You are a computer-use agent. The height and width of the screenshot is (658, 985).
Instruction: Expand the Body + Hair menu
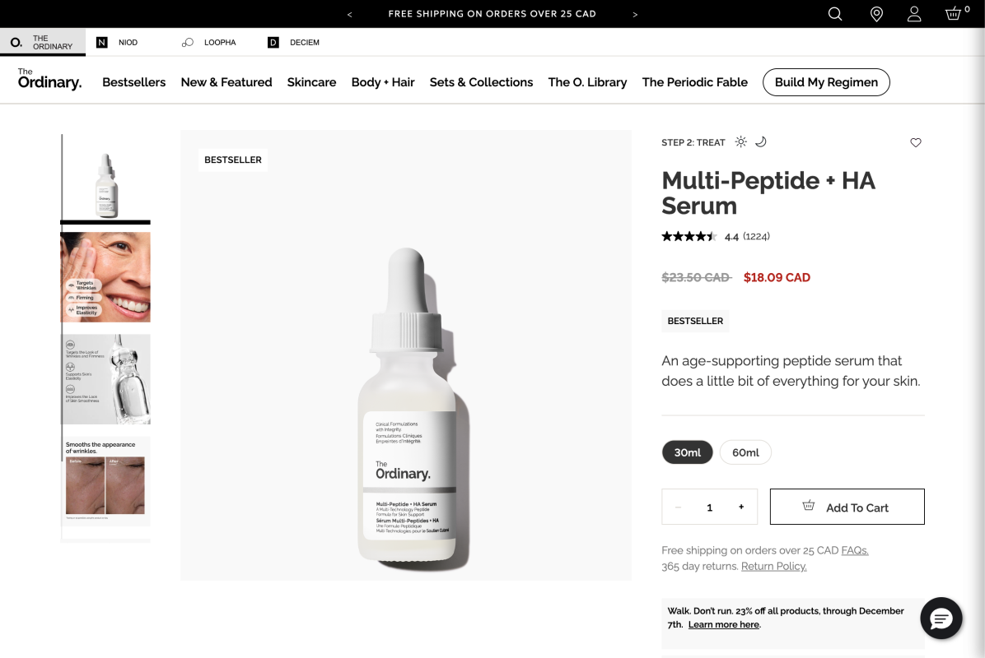coord(383,82)
